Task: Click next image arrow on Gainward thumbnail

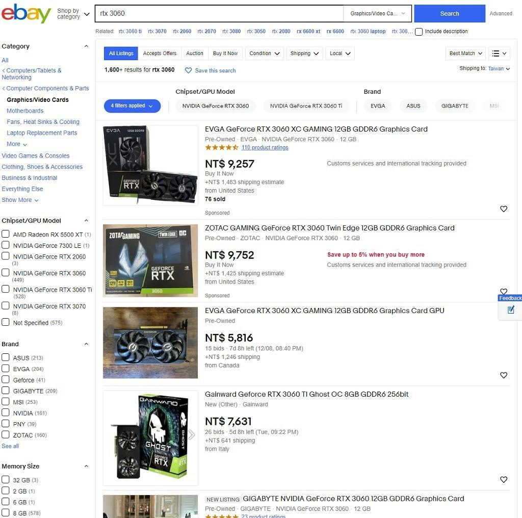Action: 192,434
